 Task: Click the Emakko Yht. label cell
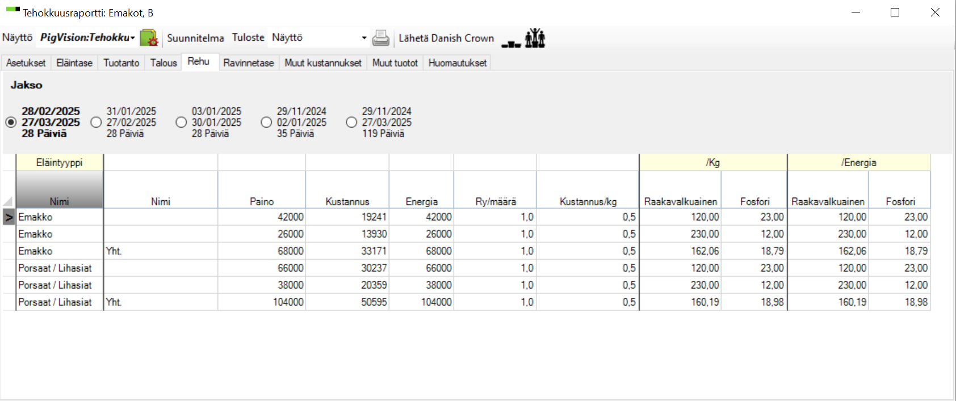pos(161,251)
